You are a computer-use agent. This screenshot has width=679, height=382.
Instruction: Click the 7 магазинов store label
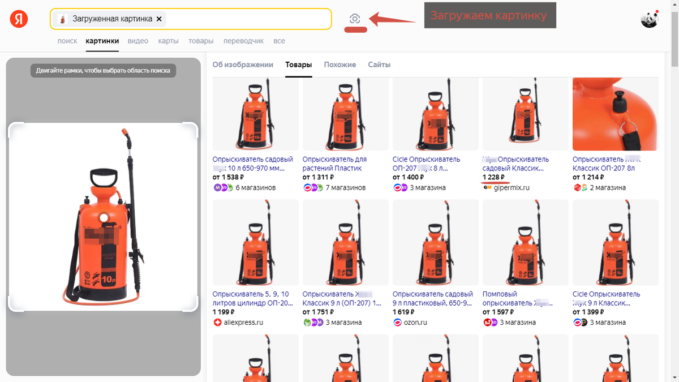pyautogui.click(x=346, y=187)
